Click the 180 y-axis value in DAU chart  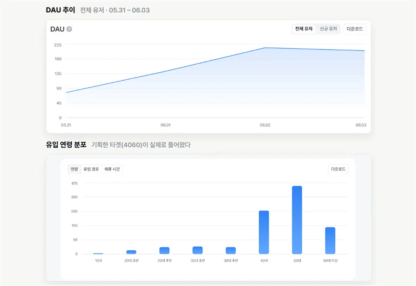coord(58,59)
